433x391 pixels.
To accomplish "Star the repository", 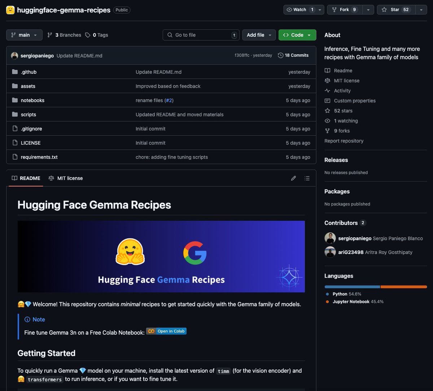I will [x=396, y=10].
